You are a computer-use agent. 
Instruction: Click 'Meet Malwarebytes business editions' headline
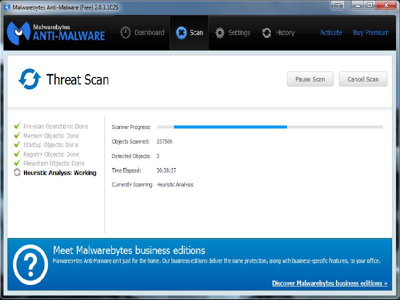coord(129,250)
